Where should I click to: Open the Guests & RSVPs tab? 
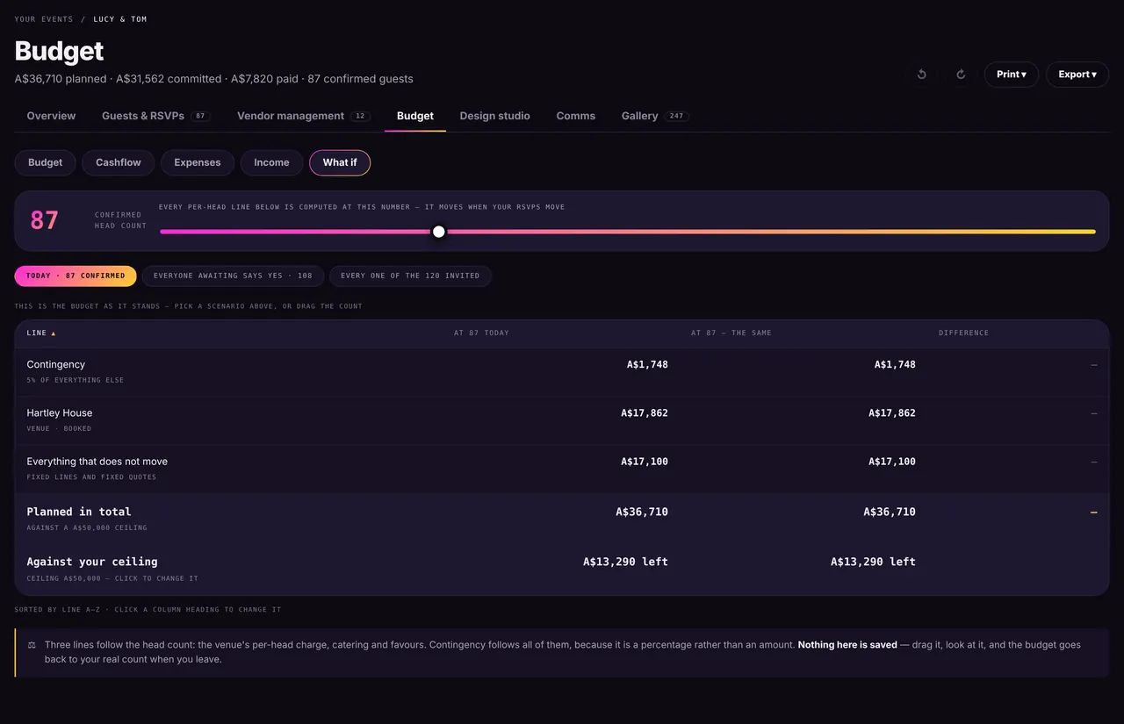tap(155, 116)
